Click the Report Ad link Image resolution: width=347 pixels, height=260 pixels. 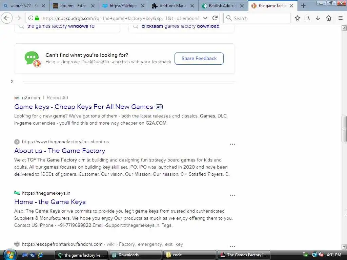[x=57, y=98]
